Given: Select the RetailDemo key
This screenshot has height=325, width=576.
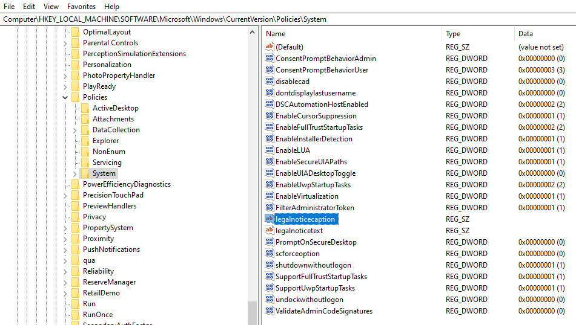Looking at the screenshot, I should click(x=101, y=293).
